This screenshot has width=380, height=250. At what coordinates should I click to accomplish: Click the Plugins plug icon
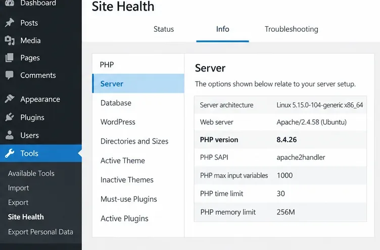click(10, 117)
